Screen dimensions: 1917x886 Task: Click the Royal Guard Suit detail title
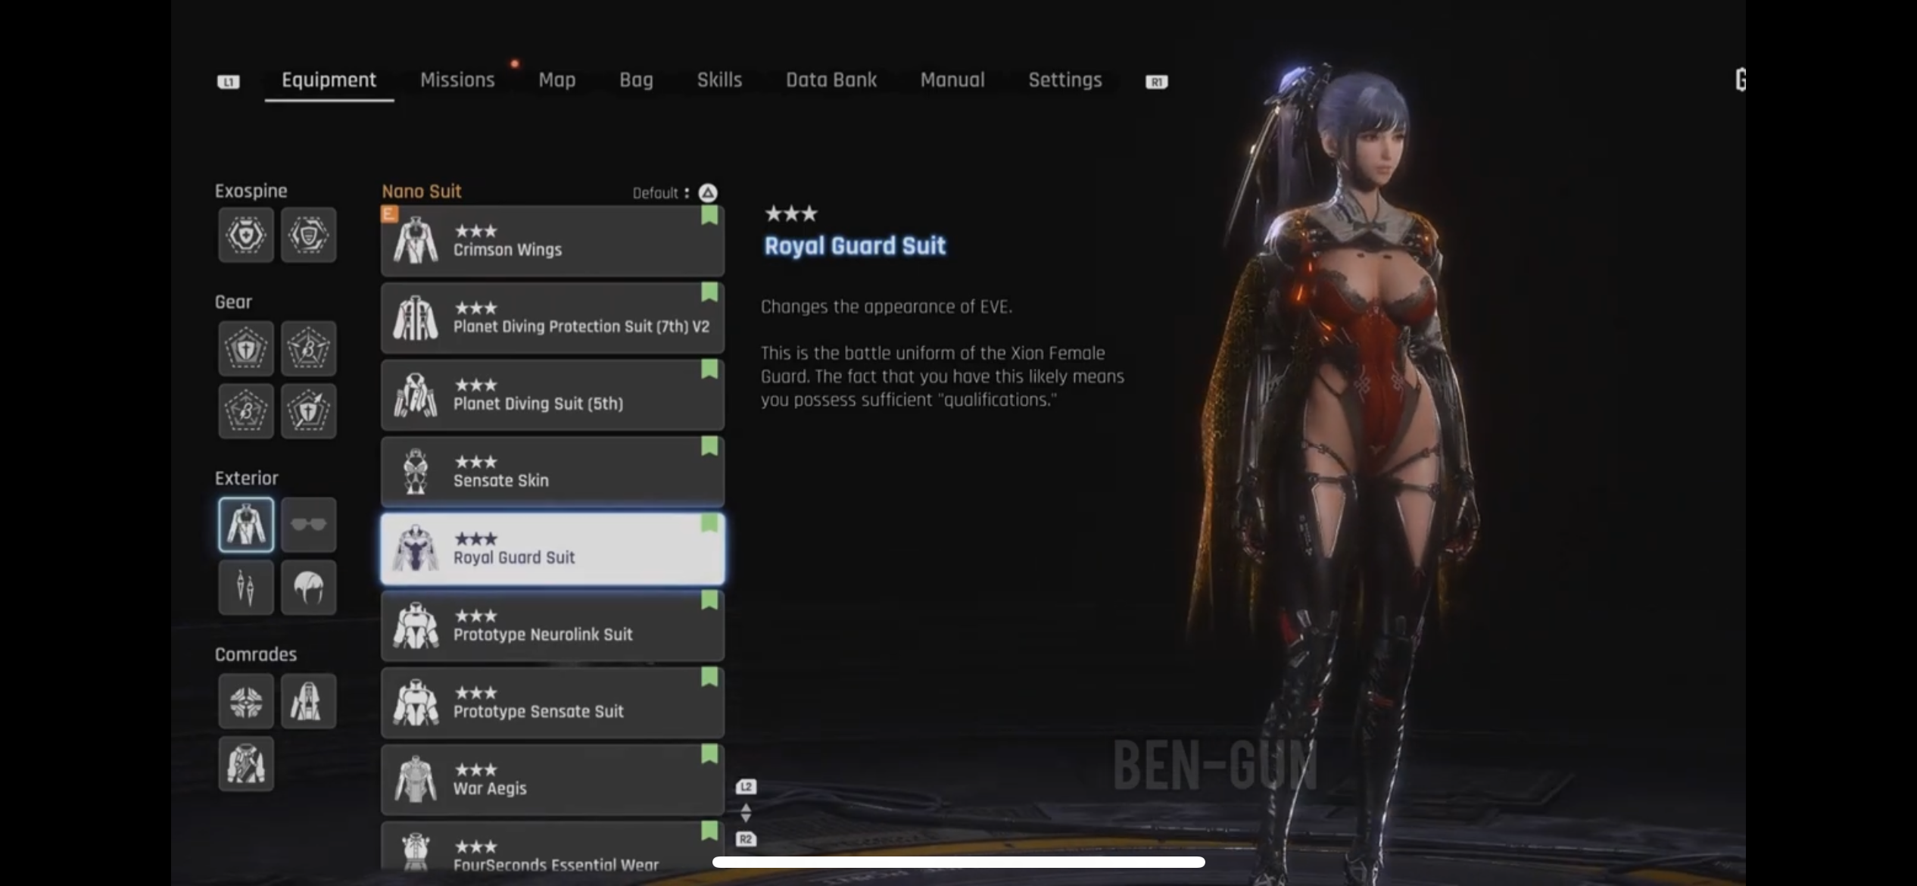[x=855, y=246]
